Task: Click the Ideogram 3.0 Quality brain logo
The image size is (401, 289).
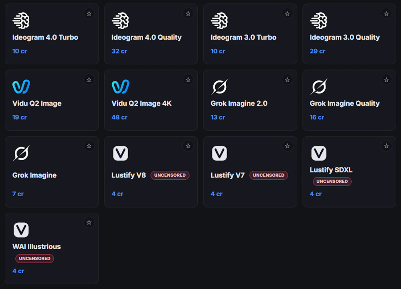Action: click(x=319, y=21)
